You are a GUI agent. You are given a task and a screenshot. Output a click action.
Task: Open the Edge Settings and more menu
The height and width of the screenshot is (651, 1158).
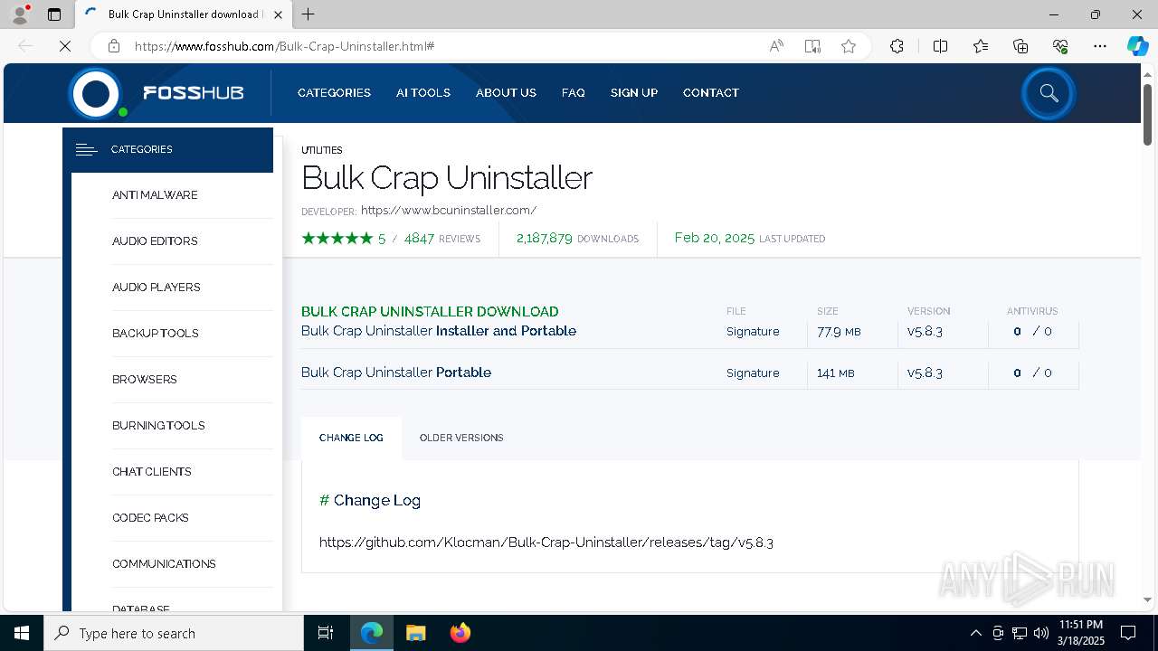click(x=1100, y=46)
